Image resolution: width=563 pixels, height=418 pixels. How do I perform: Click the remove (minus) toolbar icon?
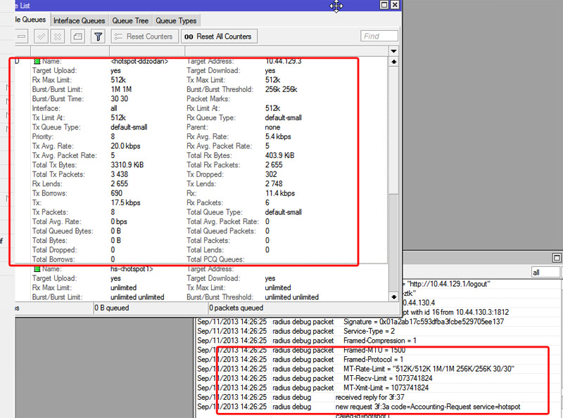[22, 37]
